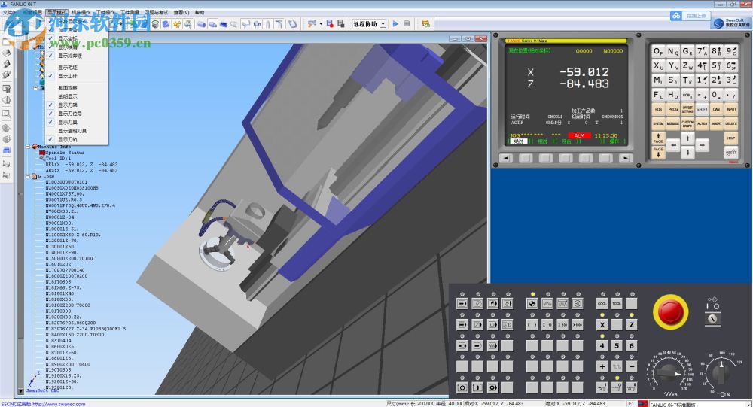Select the X 100 increment button
This screenshot has height=407, width=753.
click(x=562, y=324)
